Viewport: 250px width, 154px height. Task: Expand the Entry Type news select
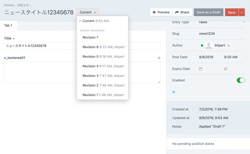click(222, 22)
